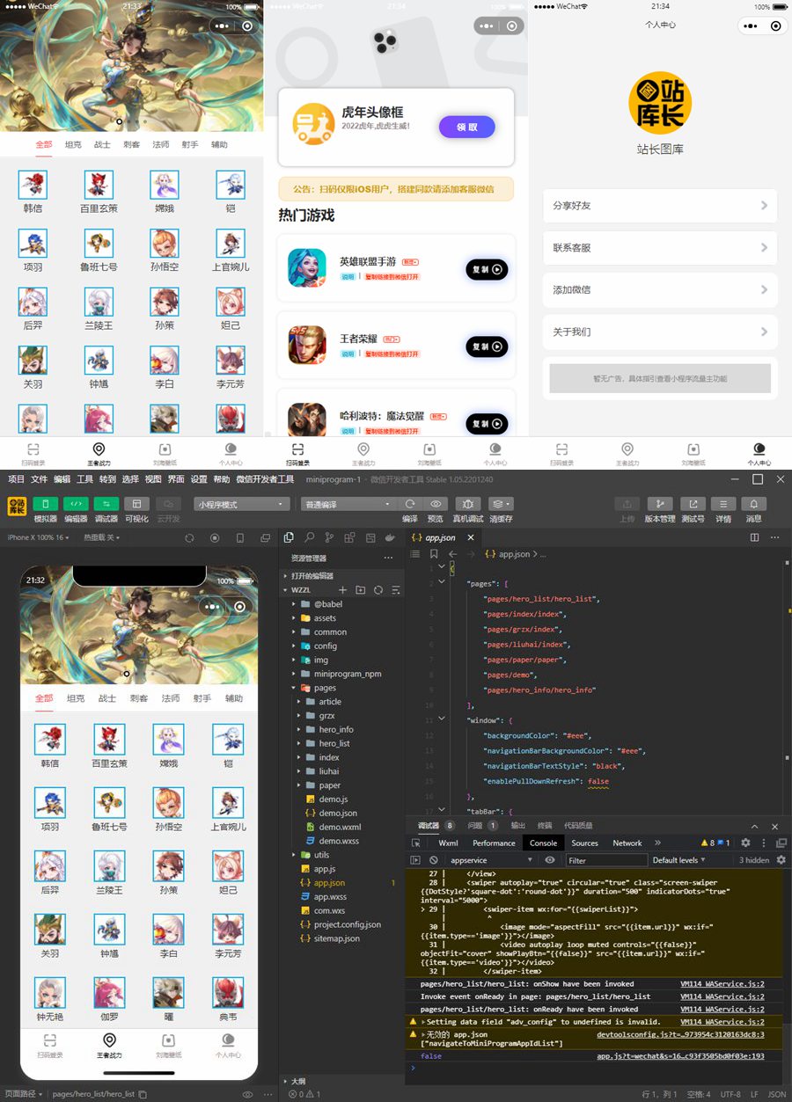This screenshot has width=792, height=1102.
Task: Toggle the 可视化 visual editor button
Action: 136,504
